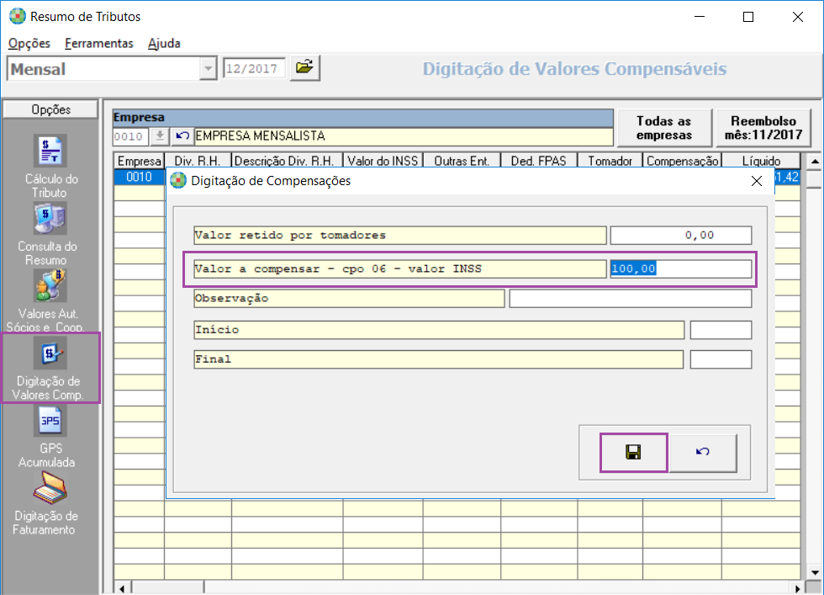This screenshot has width=824, height=595.
Task: Open the Ferramentas menu
Action: click(x=99, y=43)
